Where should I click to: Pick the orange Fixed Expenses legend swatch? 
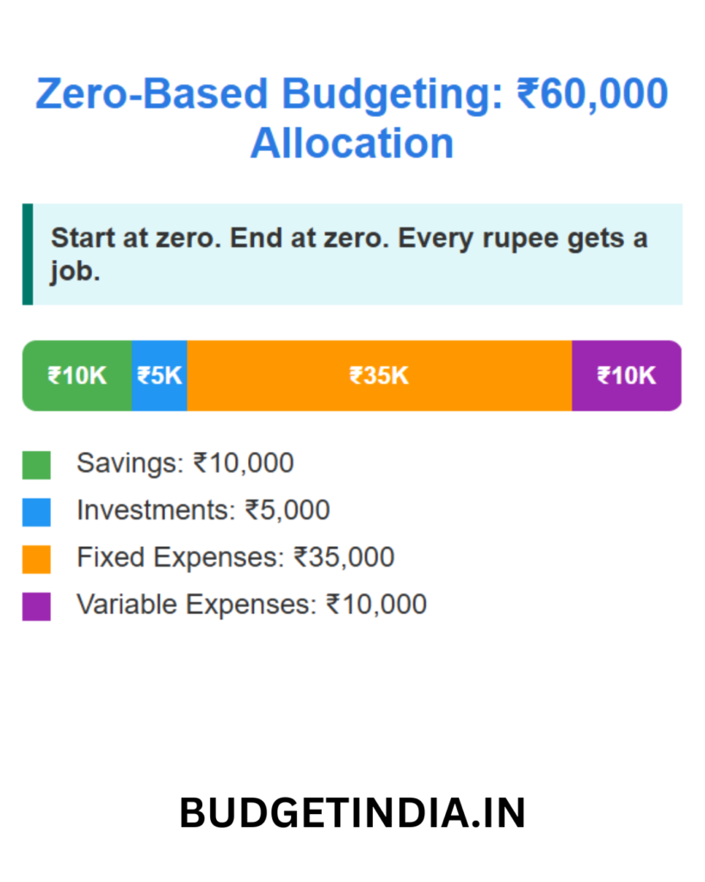coord(36,559)
